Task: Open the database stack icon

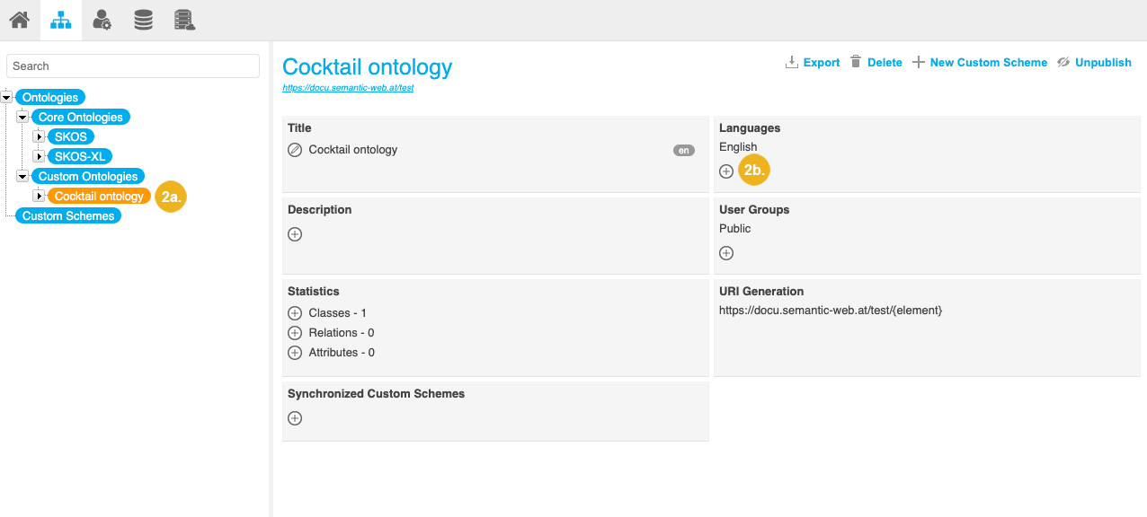Action: [x=143, y=20]
